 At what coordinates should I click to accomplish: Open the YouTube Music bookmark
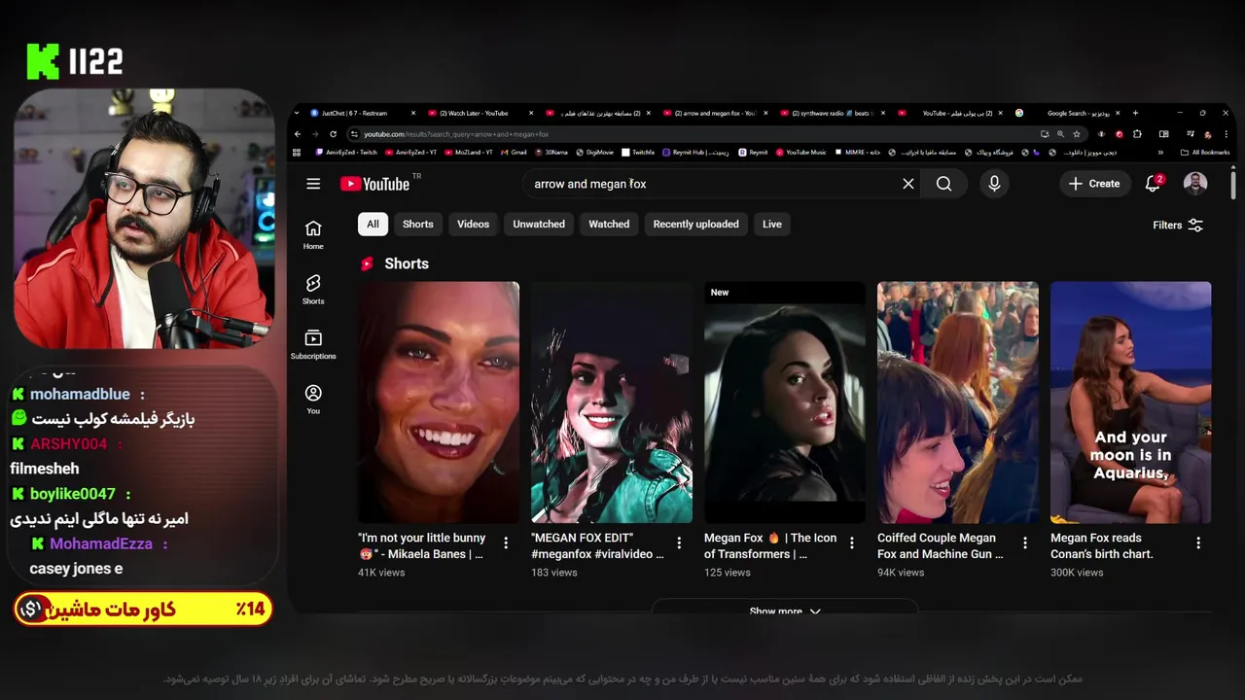[x=801, y=153]
